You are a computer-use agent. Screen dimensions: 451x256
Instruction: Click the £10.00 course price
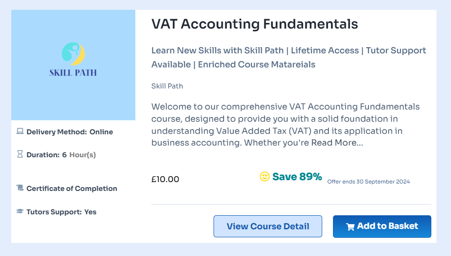point(165,179)
